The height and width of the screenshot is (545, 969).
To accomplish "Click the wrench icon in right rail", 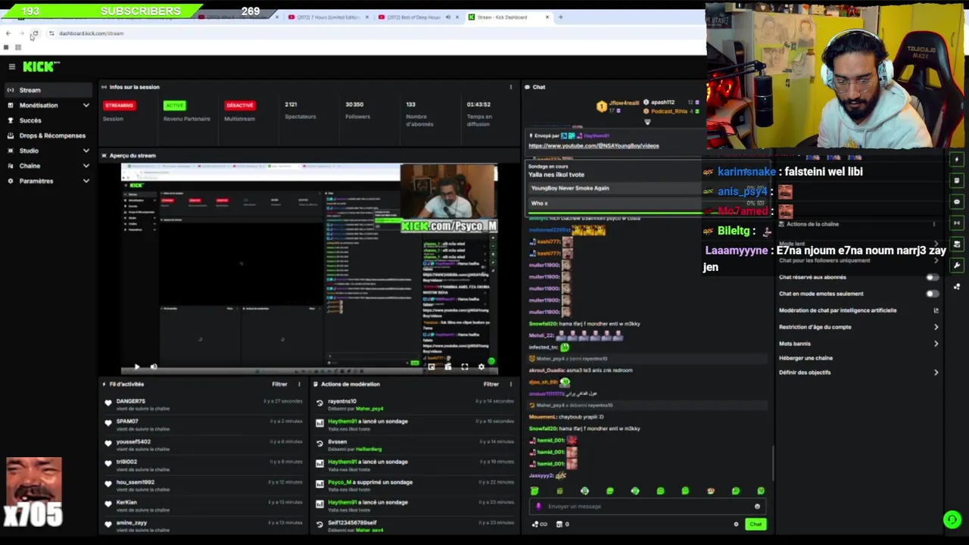I will tap(957, 266).
